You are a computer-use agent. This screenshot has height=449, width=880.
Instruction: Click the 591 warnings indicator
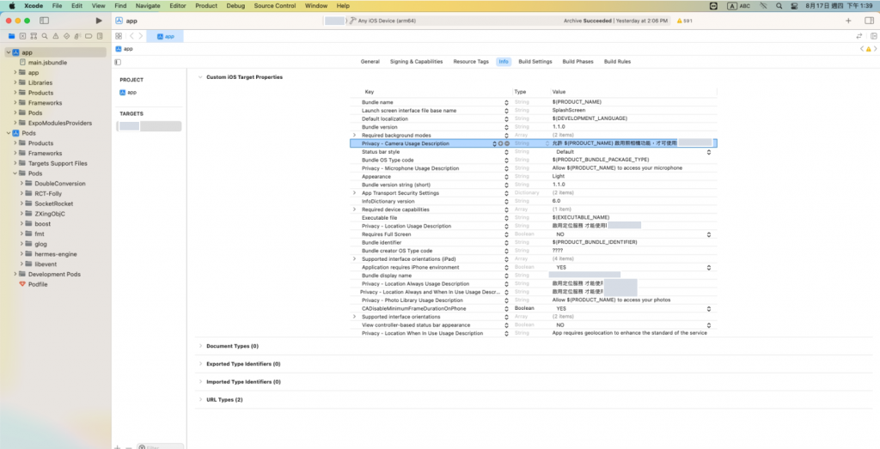[x=684, y=21]
